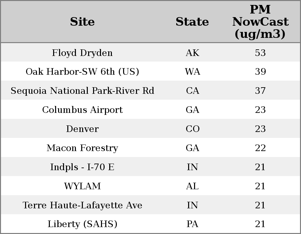
Task: Select the PM value 39 cell
Action: click(x=260, y=72)
